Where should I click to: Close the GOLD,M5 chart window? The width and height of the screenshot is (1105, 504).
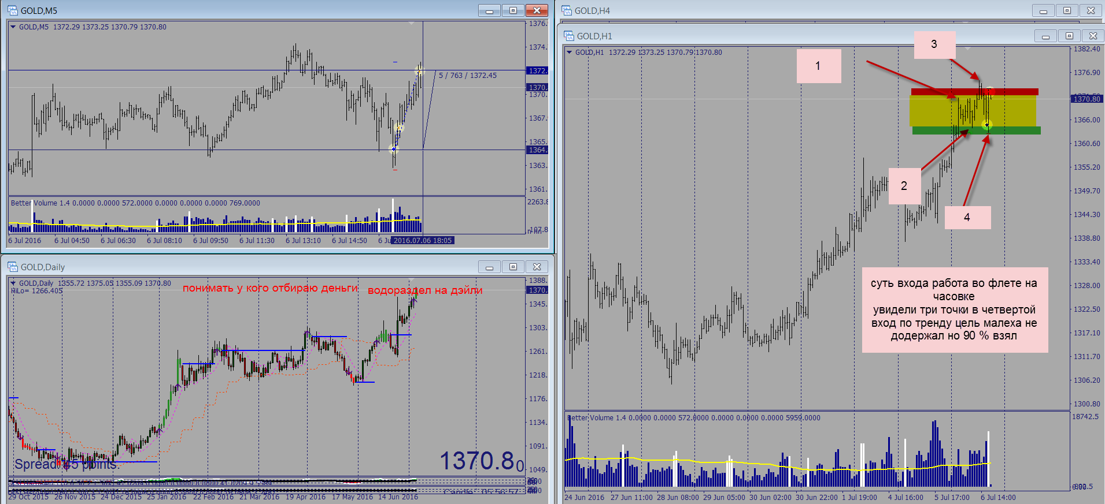pyautogui.click(x=537, y=10)
